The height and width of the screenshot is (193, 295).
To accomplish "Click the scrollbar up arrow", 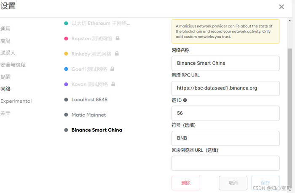I will point(290,21).
